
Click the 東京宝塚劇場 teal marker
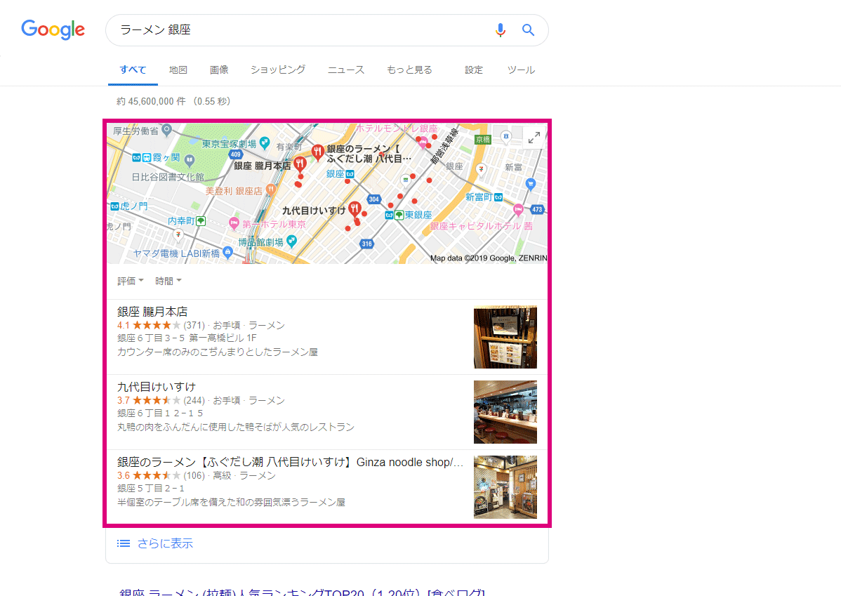tap(265, 143)
